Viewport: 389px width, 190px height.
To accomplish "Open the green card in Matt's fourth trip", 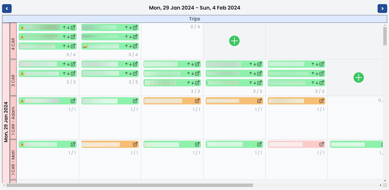I will [260, 144].
